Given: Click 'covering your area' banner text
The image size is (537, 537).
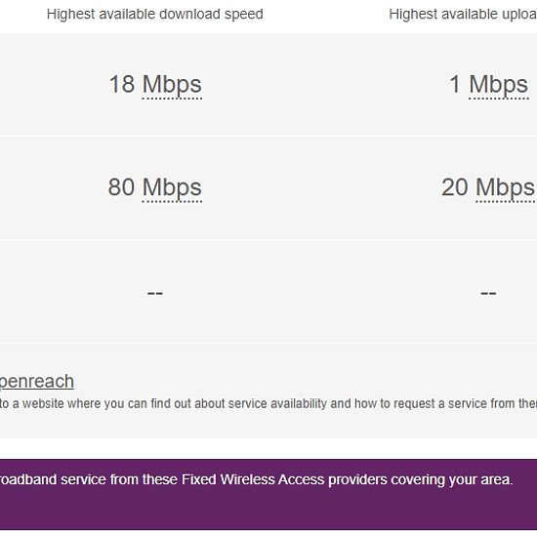Looking at the screenshot, I should [452, 479].
